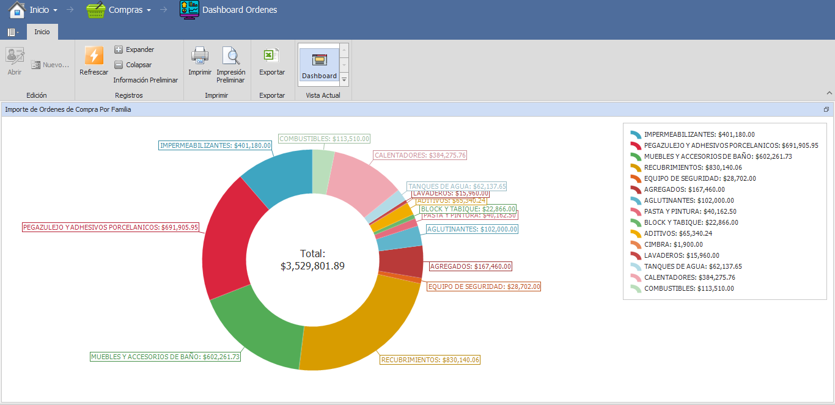
Task: Open the ribbon application menu button
Action: click(13, 32)
